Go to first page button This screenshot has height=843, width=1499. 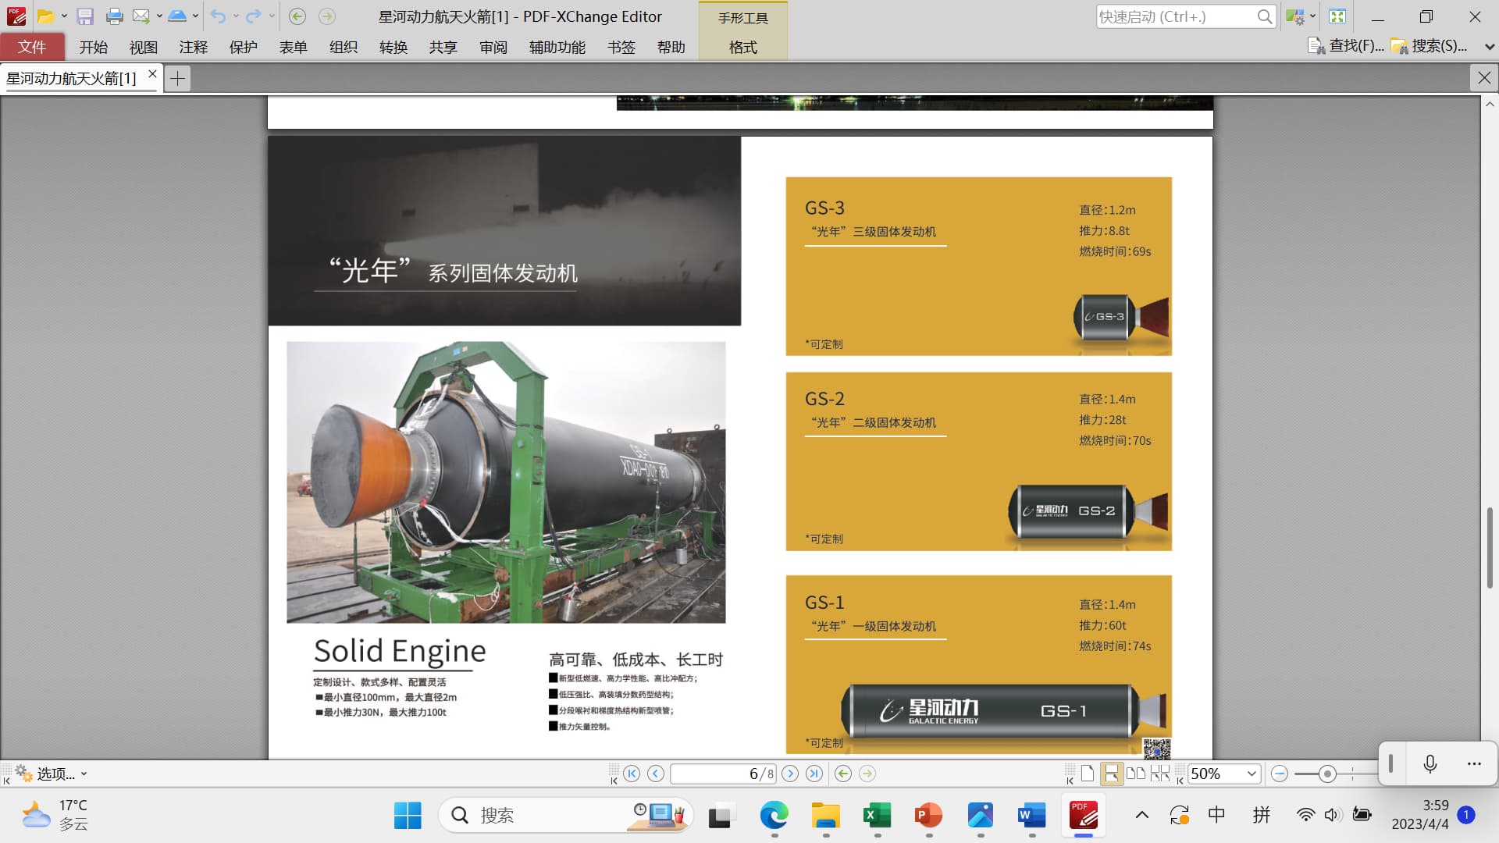click(632, 774)
